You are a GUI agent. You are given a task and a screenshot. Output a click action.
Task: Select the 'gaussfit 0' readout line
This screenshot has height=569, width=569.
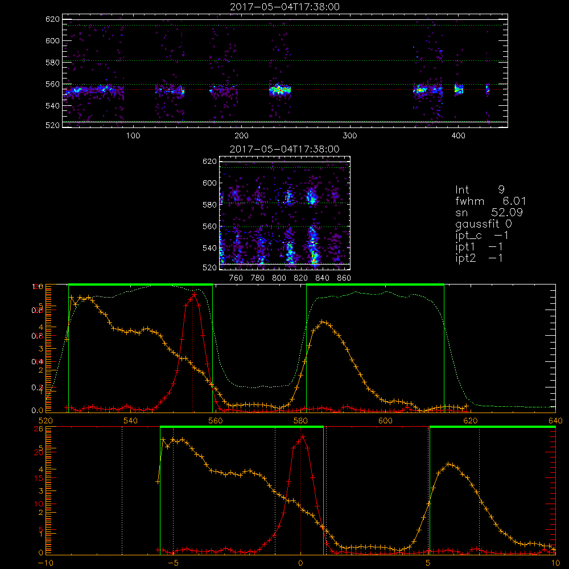pos(484,224)
